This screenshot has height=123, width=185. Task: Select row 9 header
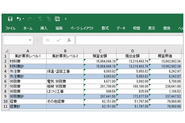click(6, 96)
